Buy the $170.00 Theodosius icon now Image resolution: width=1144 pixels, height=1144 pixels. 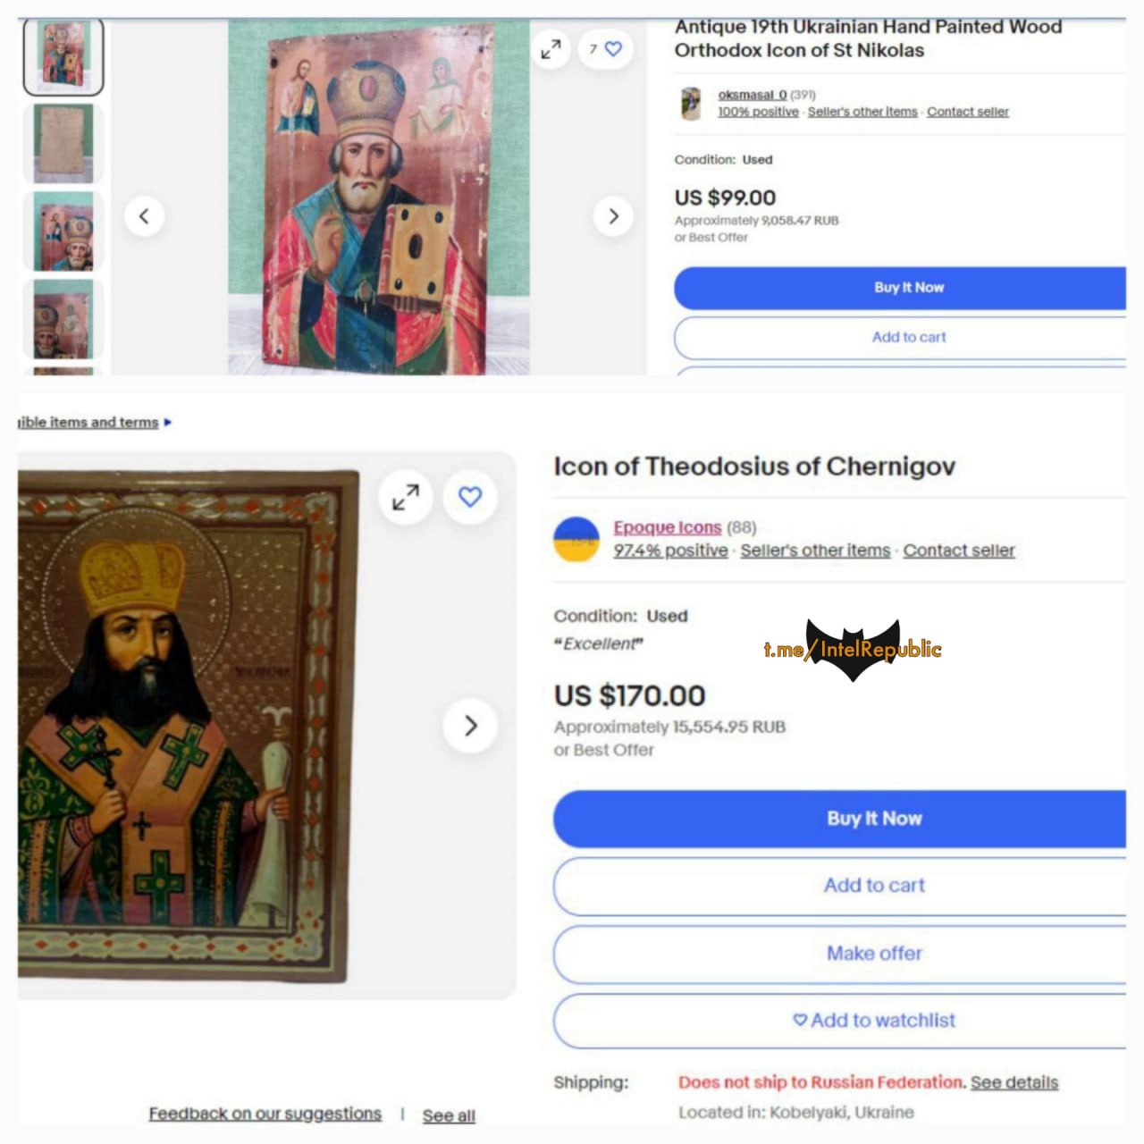[x=840, y=819]
